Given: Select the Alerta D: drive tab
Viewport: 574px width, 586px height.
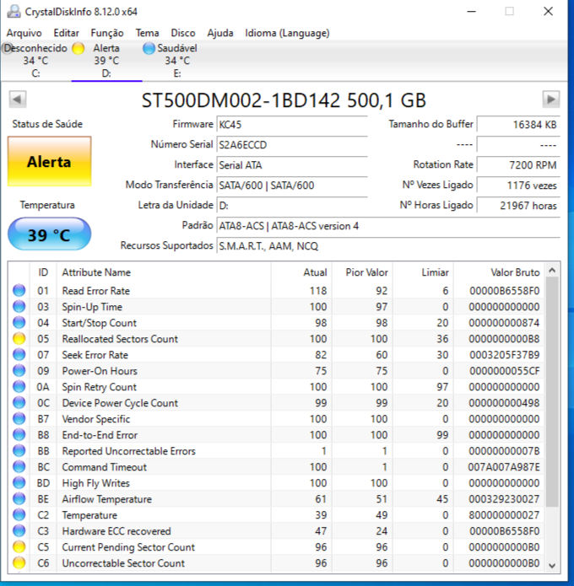Looking at the screenshot, I should pos(106,61).
